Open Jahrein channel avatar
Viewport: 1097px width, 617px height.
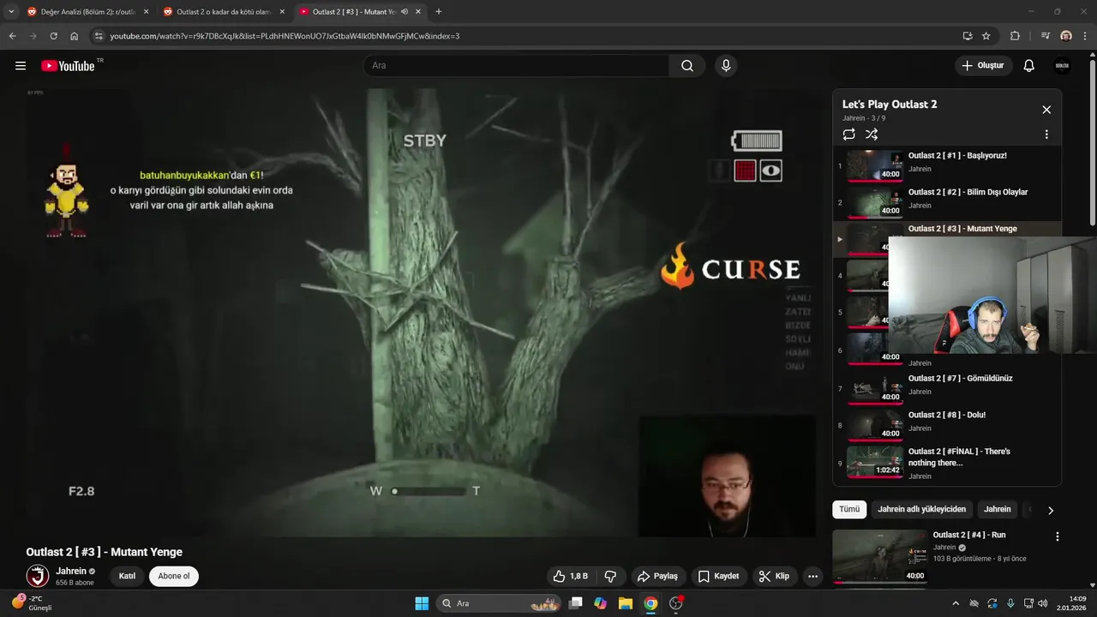point(38,576)
